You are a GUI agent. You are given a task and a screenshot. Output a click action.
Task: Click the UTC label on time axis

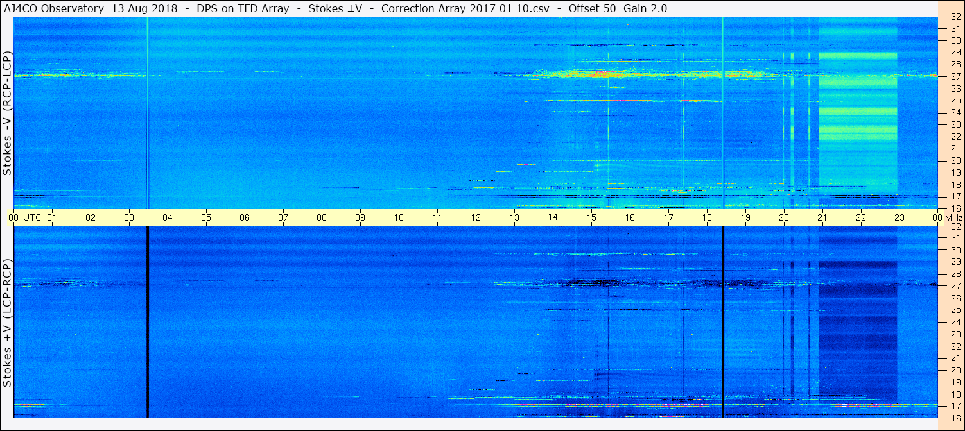(33, 217)
